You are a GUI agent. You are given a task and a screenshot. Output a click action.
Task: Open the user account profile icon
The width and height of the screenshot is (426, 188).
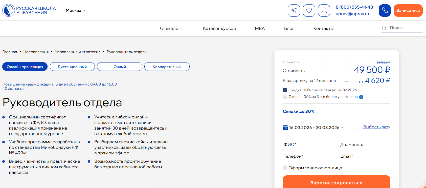point(324,10)
